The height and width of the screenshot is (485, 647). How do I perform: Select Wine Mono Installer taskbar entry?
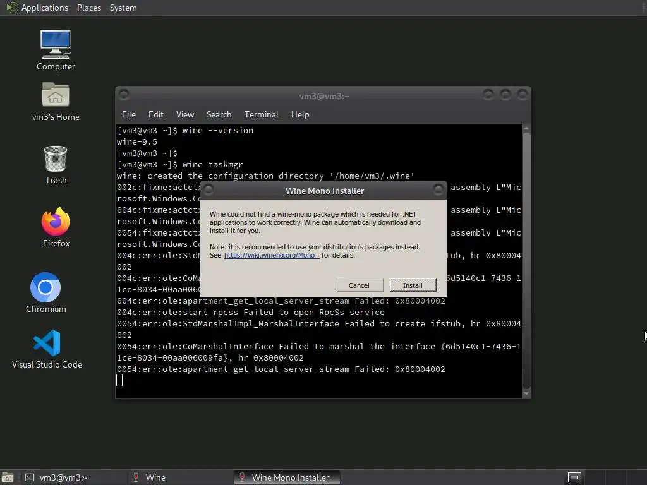287,477
